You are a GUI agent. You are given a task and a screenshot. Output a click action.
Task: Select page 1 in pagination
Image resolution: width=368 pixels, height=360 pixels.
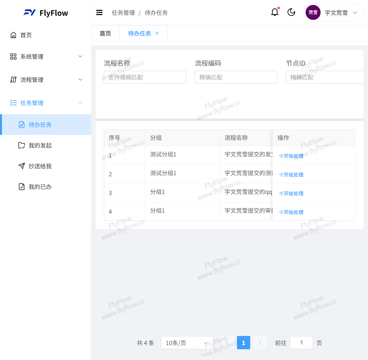point(244,343)
